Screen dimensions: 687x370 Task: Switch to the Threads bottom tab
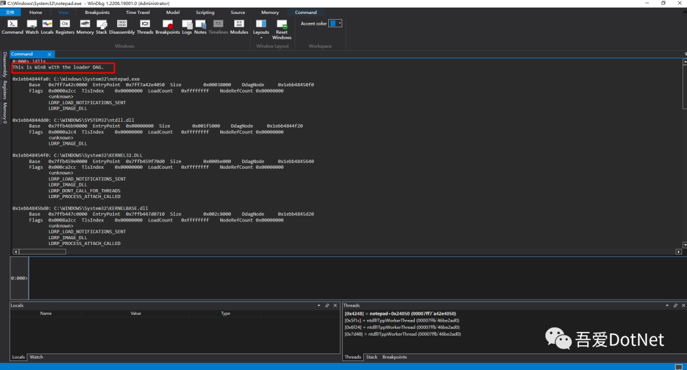(x=352, y=357)
